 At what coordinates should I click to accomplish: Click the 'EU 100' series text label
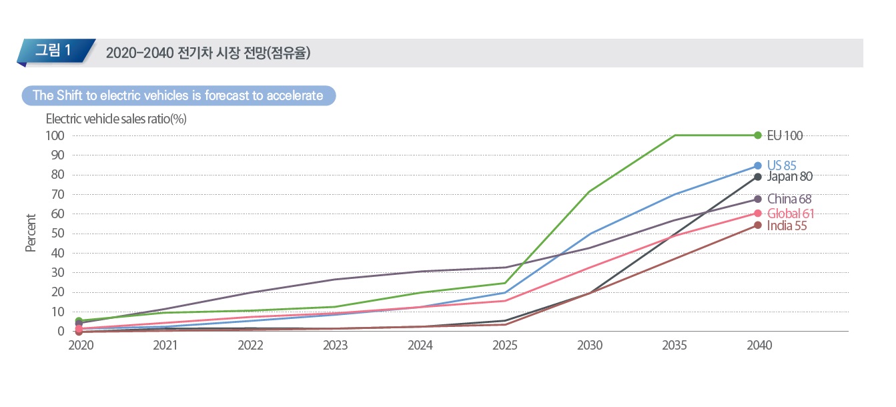coord(785,136)
